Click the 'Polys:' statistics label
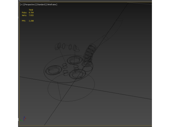The image size is (170, 127). 24,13
